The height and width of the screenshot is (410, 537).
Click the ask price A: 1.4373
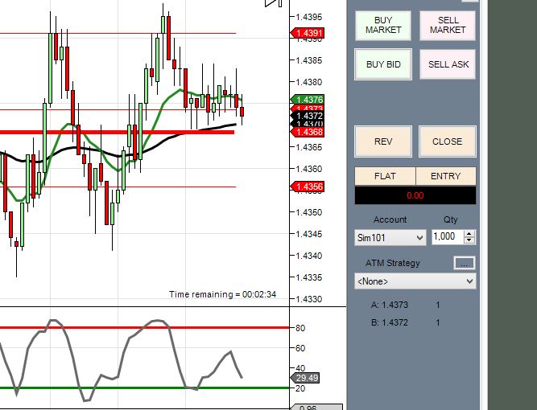(x=390, y=305)
